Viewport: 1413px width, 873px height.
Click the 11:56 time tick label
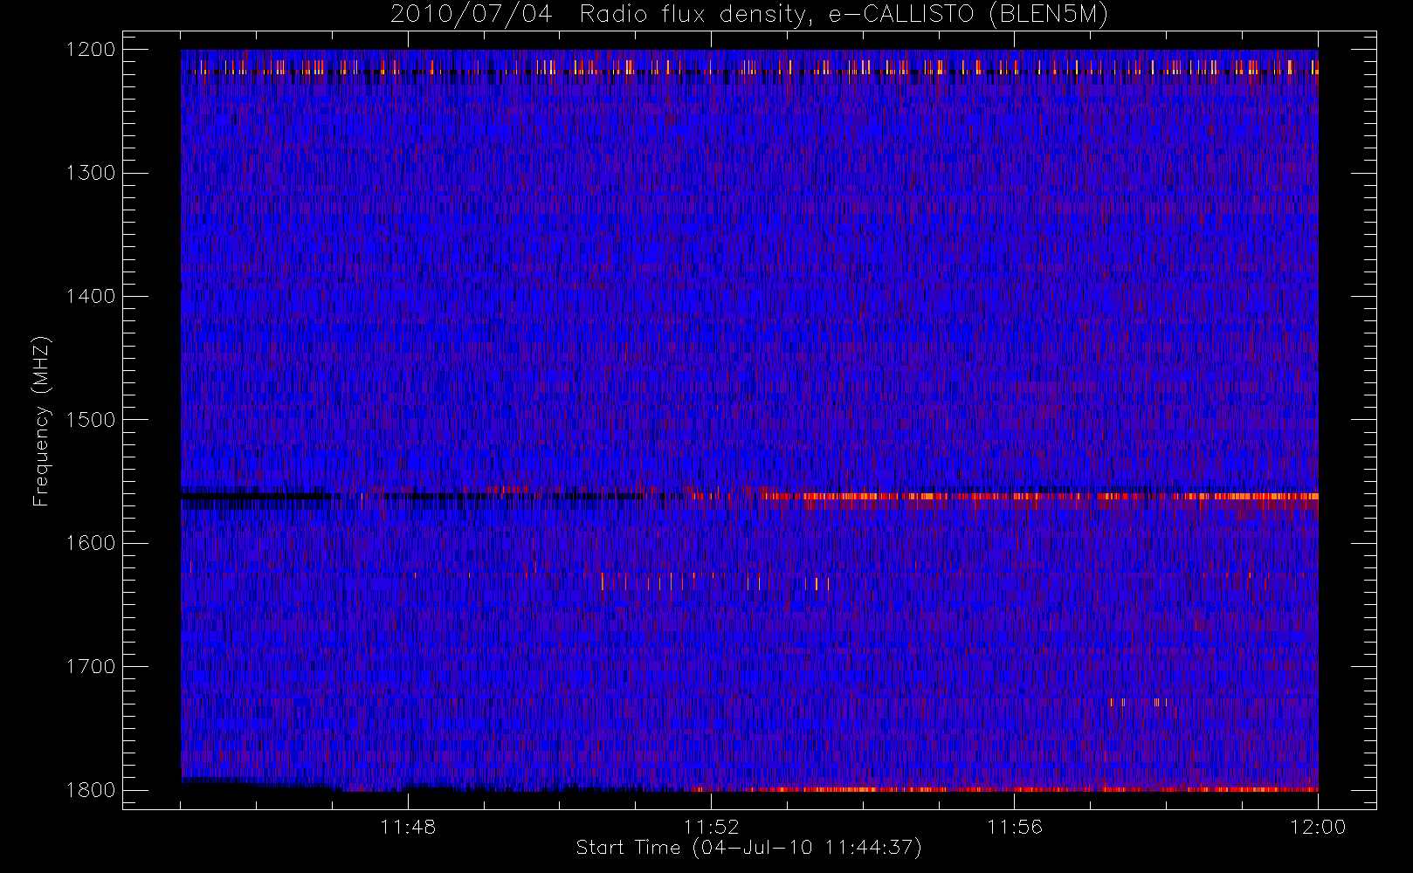point(1015,827)
